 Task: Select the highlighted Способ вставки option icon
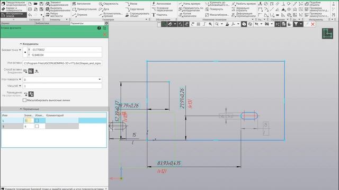click(31, 71)
